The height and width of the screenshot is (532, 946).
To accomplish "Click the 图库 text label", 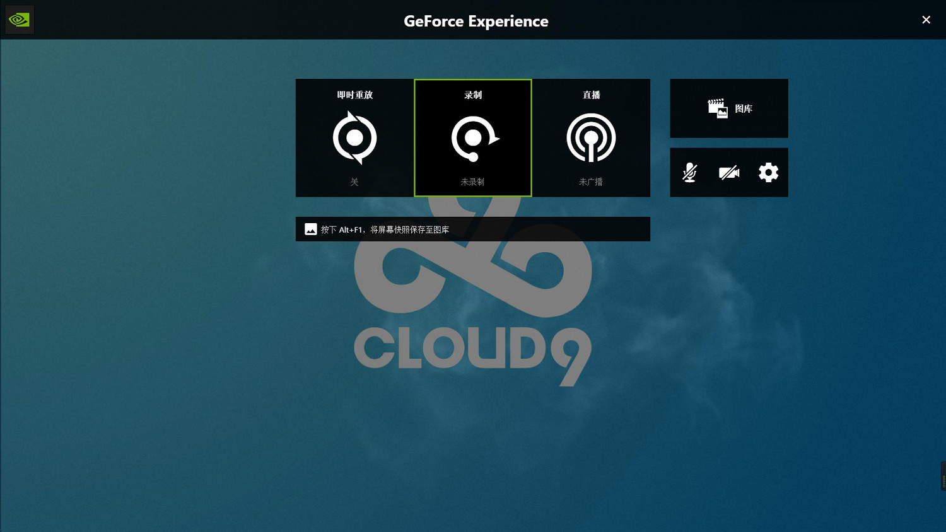I will [744, 109].
